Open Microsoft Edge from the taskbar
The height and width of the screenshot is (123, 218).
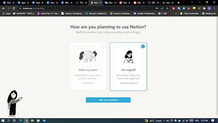pyautogui.click(x=20, y=121)
